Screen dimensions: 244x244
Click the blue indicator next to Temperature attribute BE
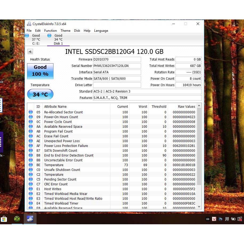click(30, 165)
